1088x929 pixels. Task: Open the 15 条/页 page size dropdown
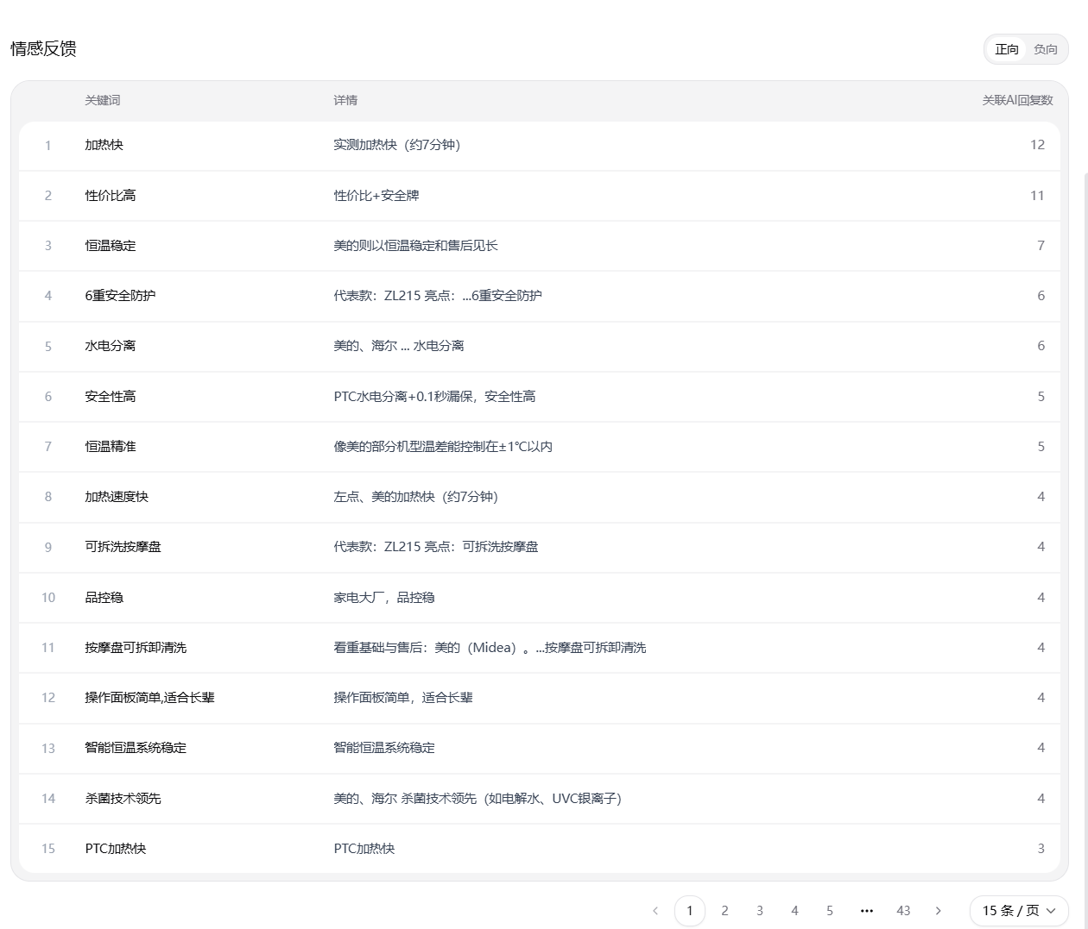pos(1019,911)
